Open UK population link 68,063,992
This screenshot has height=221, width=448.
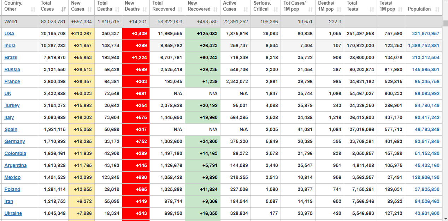click(x=427, y=93)
